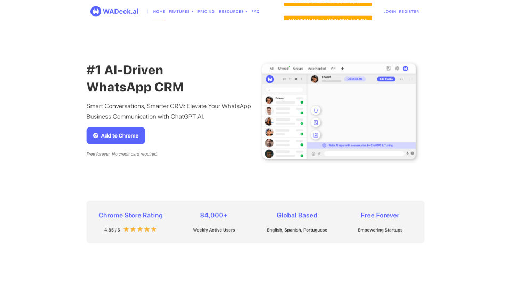Switch to the Groups tab
The width and height of the screenshot is (511, 282).
coord(298,69)
